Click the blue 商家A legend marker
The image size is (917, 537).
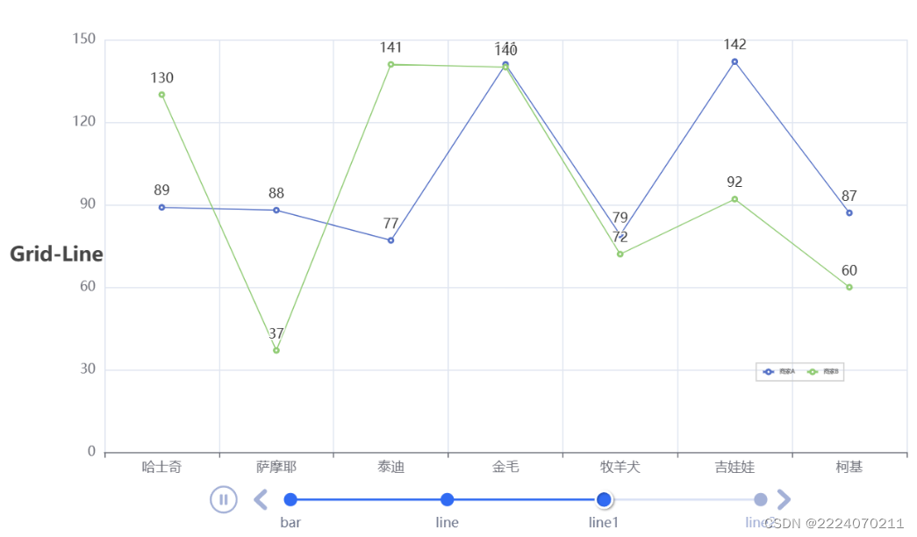[768, 371]
